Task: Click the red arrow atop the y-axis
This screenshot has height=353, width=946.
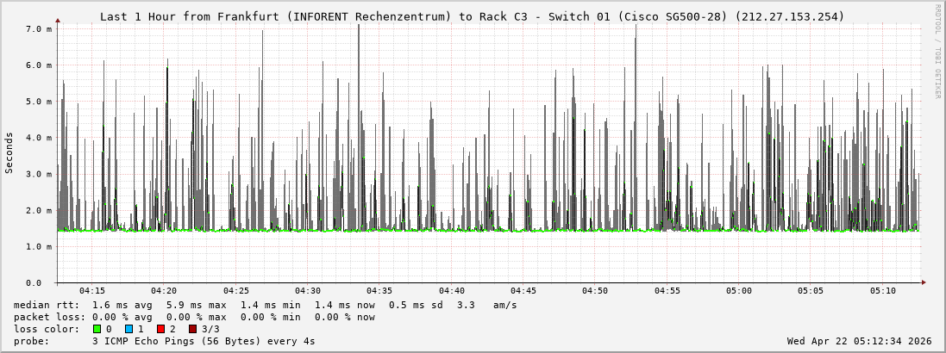Action: tap(58, 19)
